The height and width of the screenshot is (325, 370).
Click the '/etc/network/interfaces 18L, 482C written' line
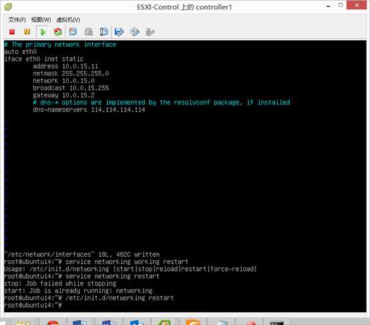[x=82, y=254]
